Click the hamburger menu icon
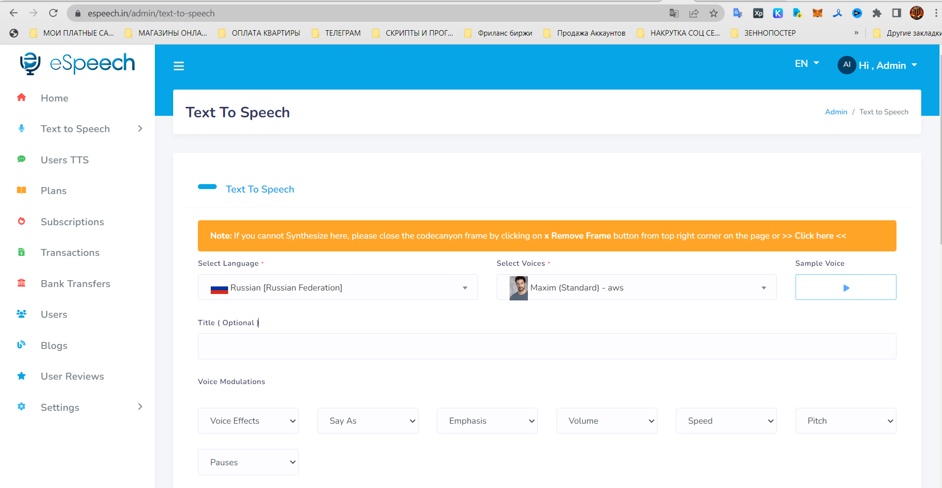Screen dimensions: 942x488 click(x=179, y=66)
